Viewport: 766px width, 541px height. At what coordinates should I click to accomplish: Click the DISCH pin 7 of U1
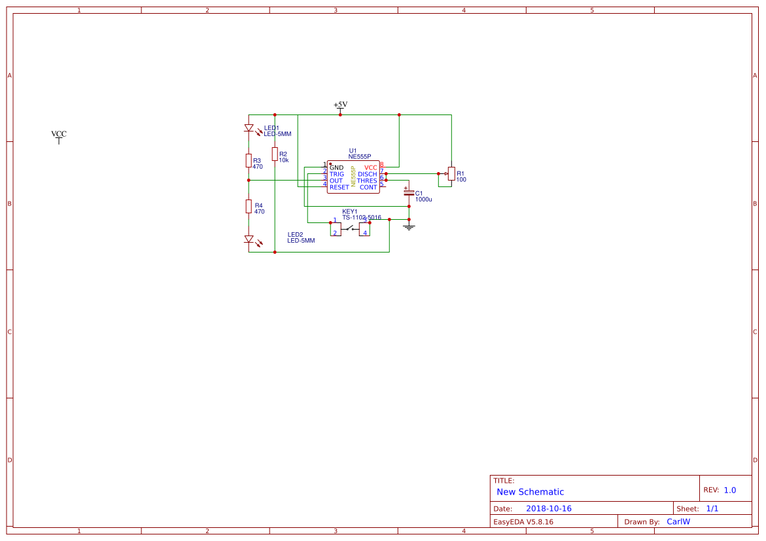click(383, 172)
